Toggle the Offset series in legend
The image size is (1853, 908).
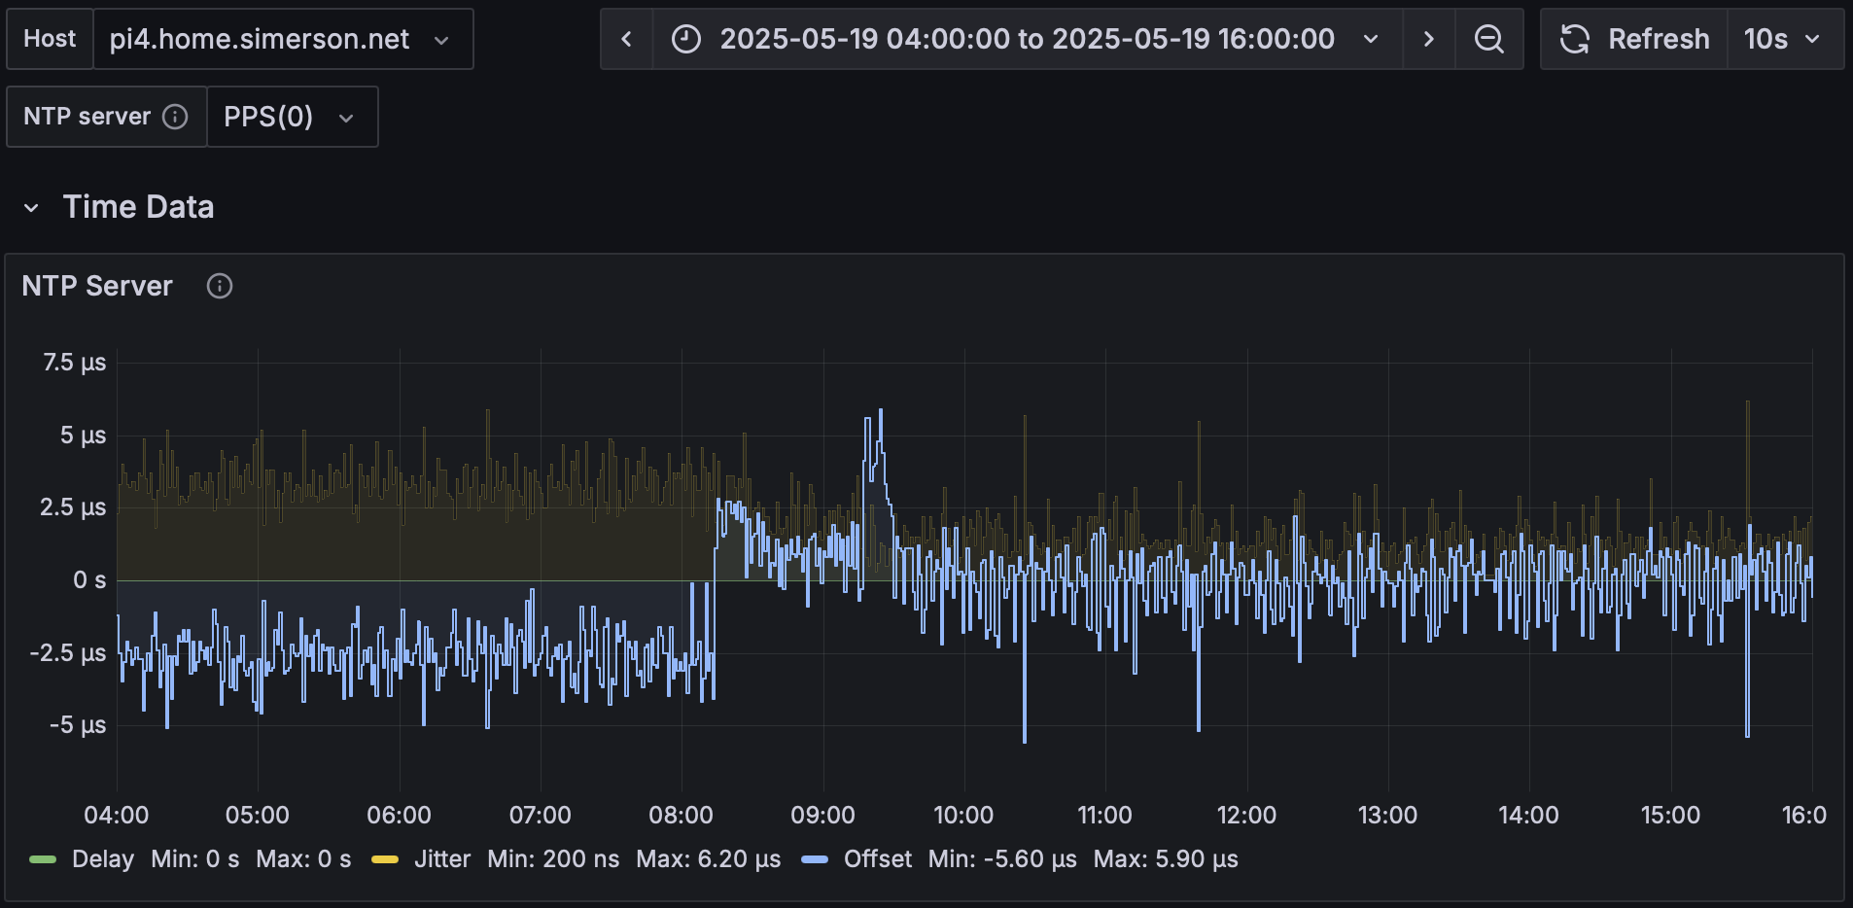(x=878, y=859)
